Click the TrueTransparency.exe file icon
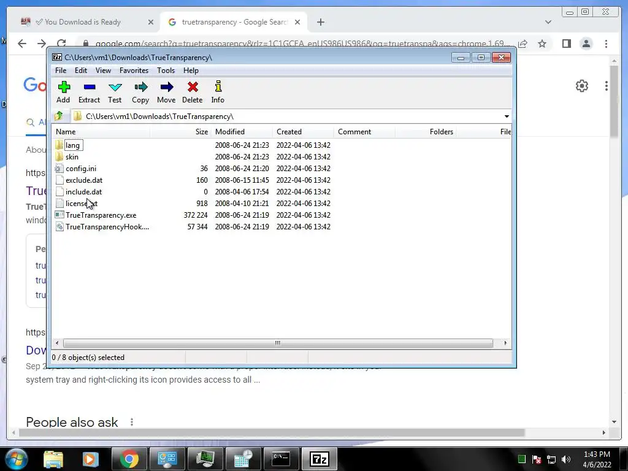 click(59, 215)
